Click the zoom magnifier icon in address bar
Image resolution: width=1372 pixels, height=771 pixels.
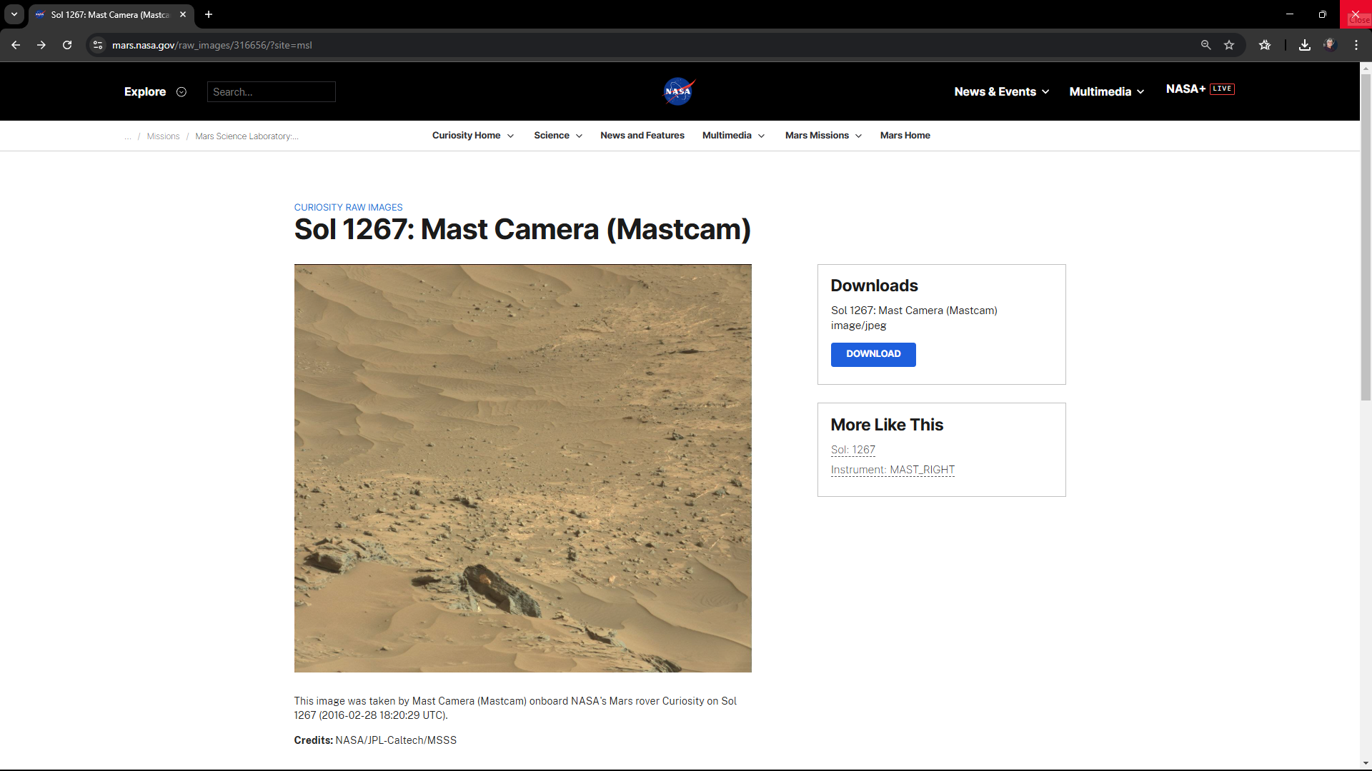click(1206, 45)
